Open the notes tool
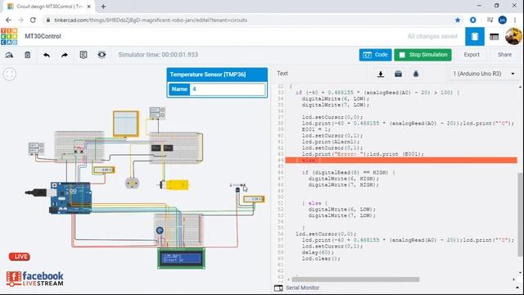Image resolution: width=524 pixels, height=295 pixels. 84,55
